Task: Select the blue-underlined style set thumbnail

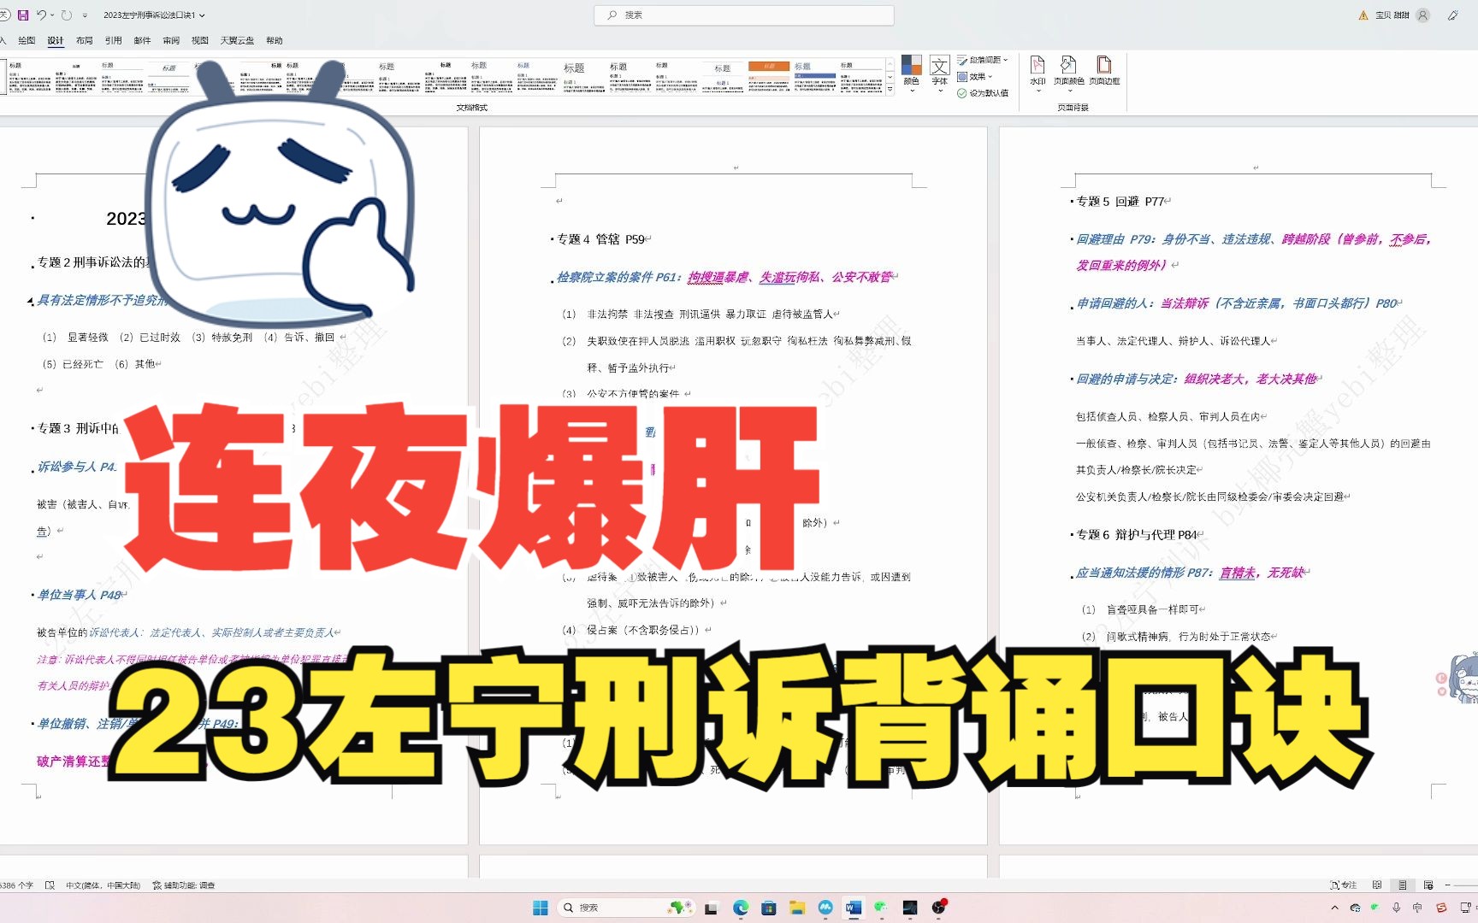Action: (x=815, y=76)
